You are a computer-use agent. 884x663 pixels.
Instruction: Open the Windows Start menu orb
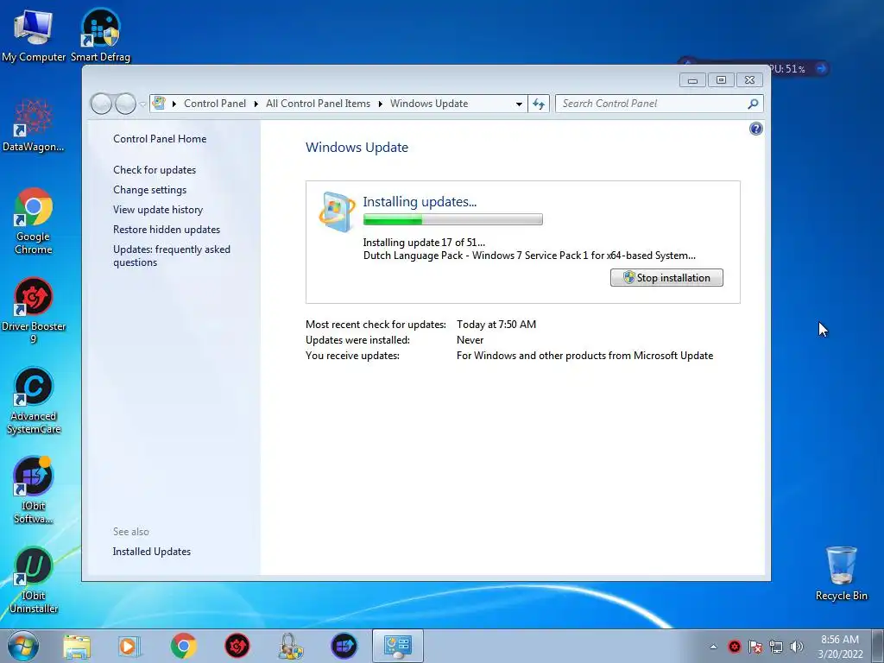click(x=23, y=646)
